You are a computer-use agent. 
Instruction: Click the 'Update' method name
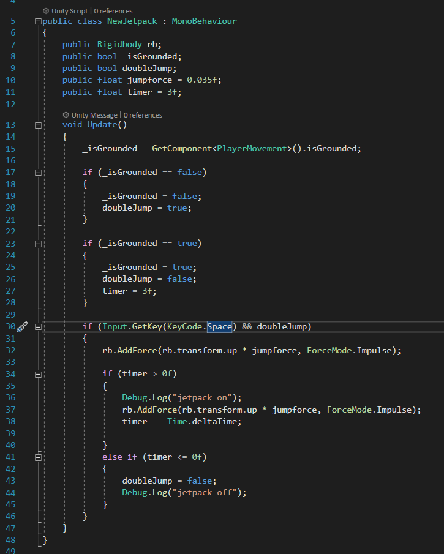point(102,125)
